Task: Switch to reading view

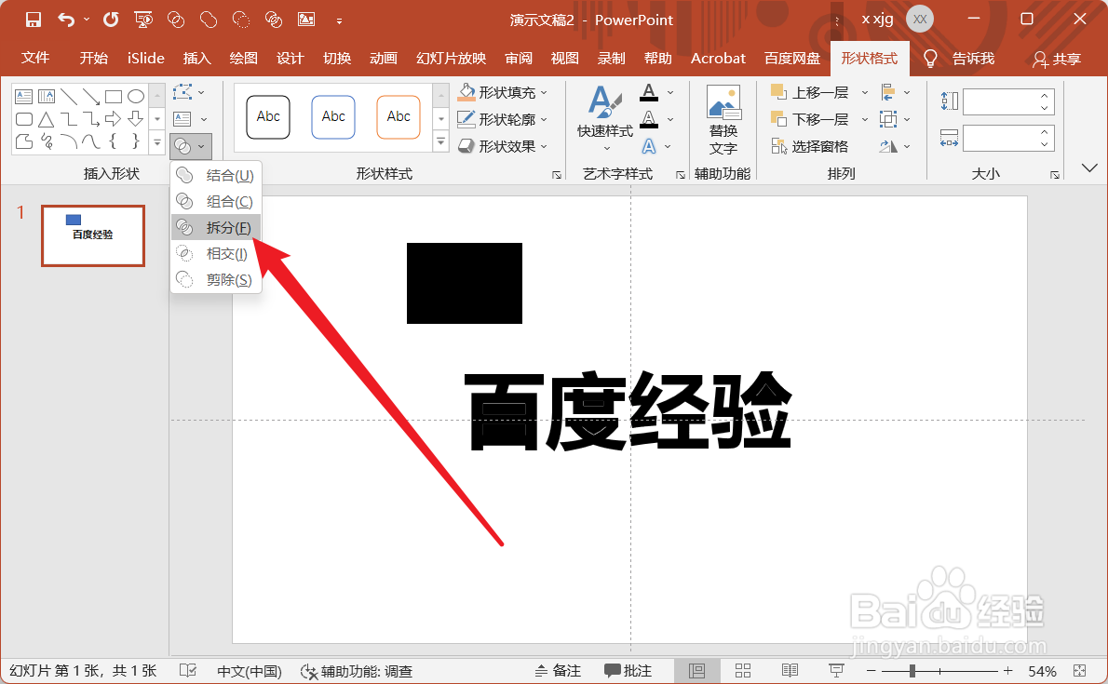Action: [x=790, y=671]
